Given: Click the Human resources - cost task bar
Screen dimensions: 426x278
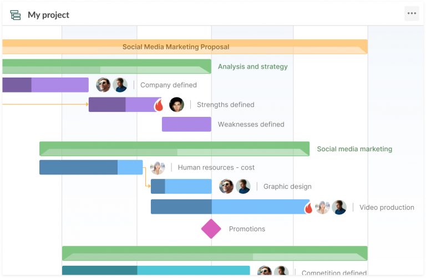Looking at the screenshot, I should [91, 167].
